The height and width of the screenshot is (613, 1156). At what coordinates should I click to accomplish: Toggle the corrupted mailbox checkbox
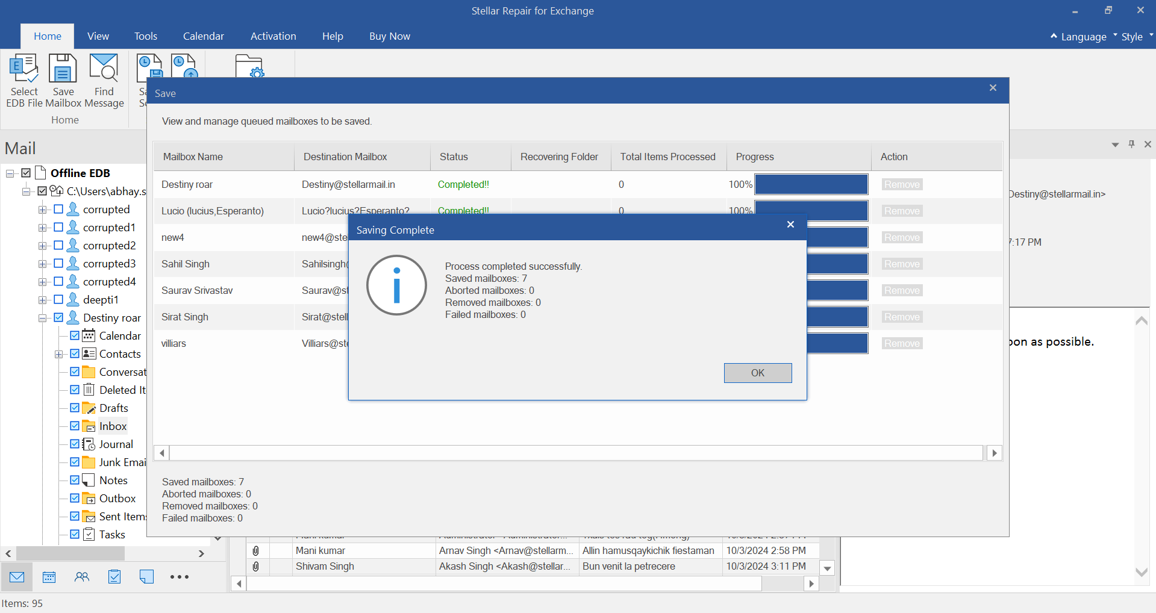click(x=58, y=210)
